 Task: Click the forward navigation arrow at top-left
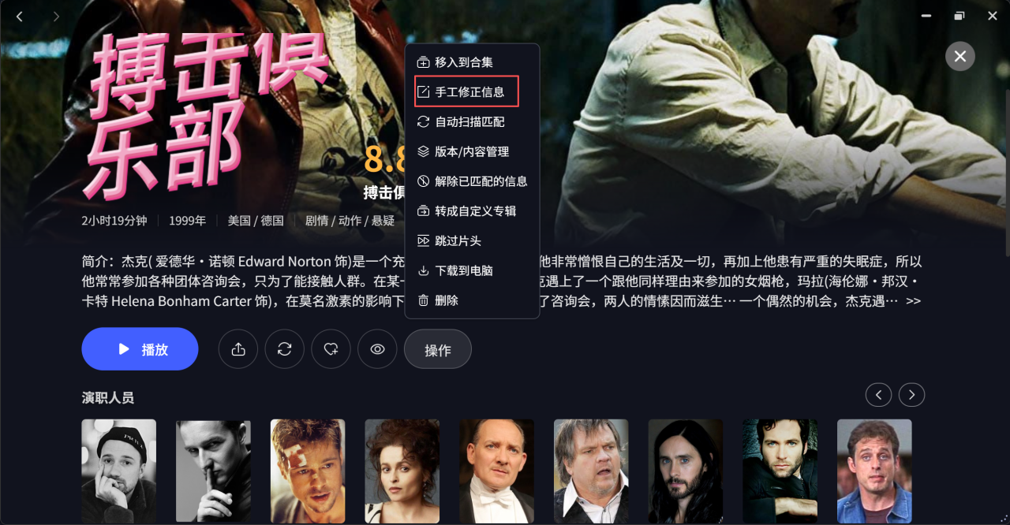(56, 17)
